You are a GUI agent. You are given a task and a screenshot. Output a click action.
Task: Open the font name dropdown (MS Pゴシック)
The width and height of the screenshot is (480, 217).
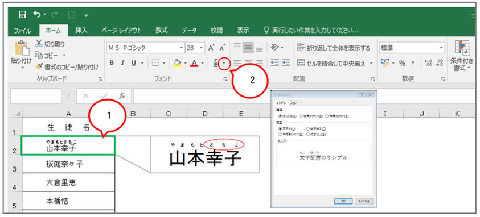click(x=181, y=48)
